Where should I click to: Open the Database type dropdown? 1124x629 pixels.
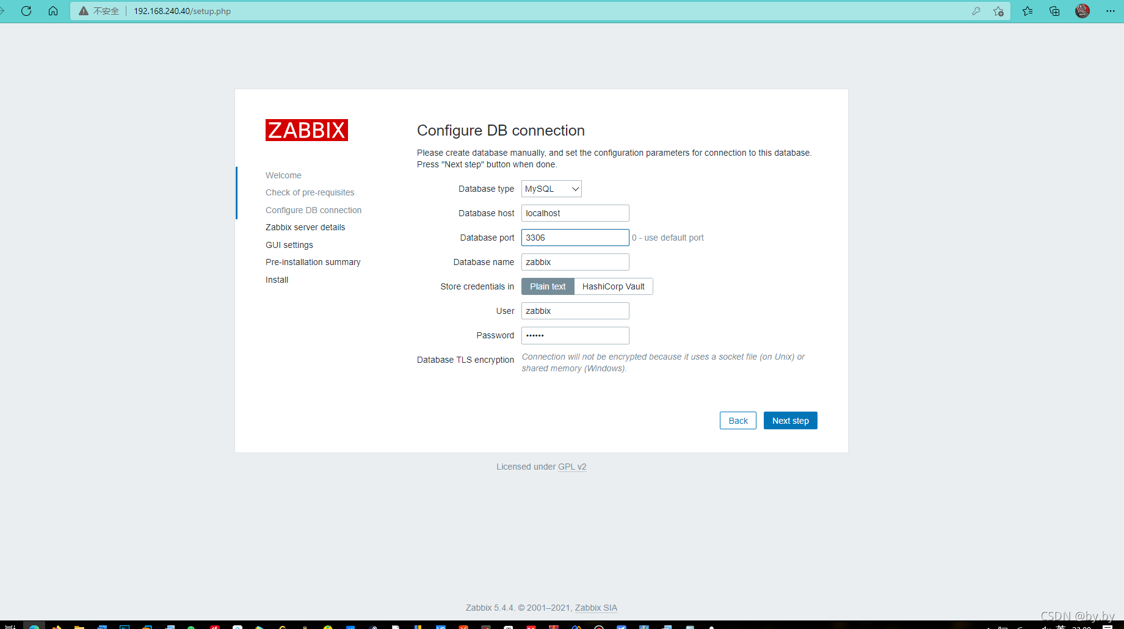(551, 189)
